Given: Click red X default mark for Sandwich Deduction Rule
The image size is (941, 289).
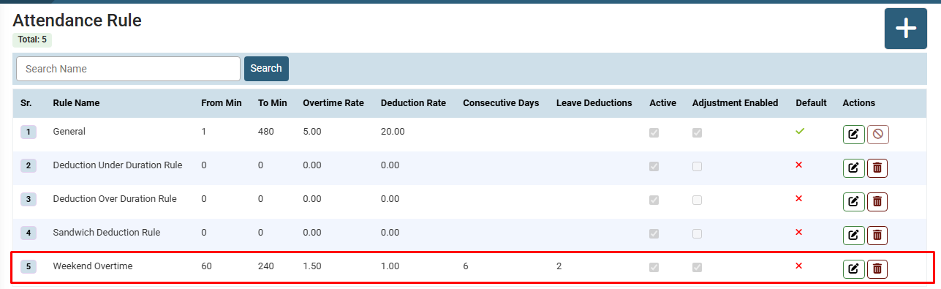Looking at the screenshot, I should pos(799,232).
